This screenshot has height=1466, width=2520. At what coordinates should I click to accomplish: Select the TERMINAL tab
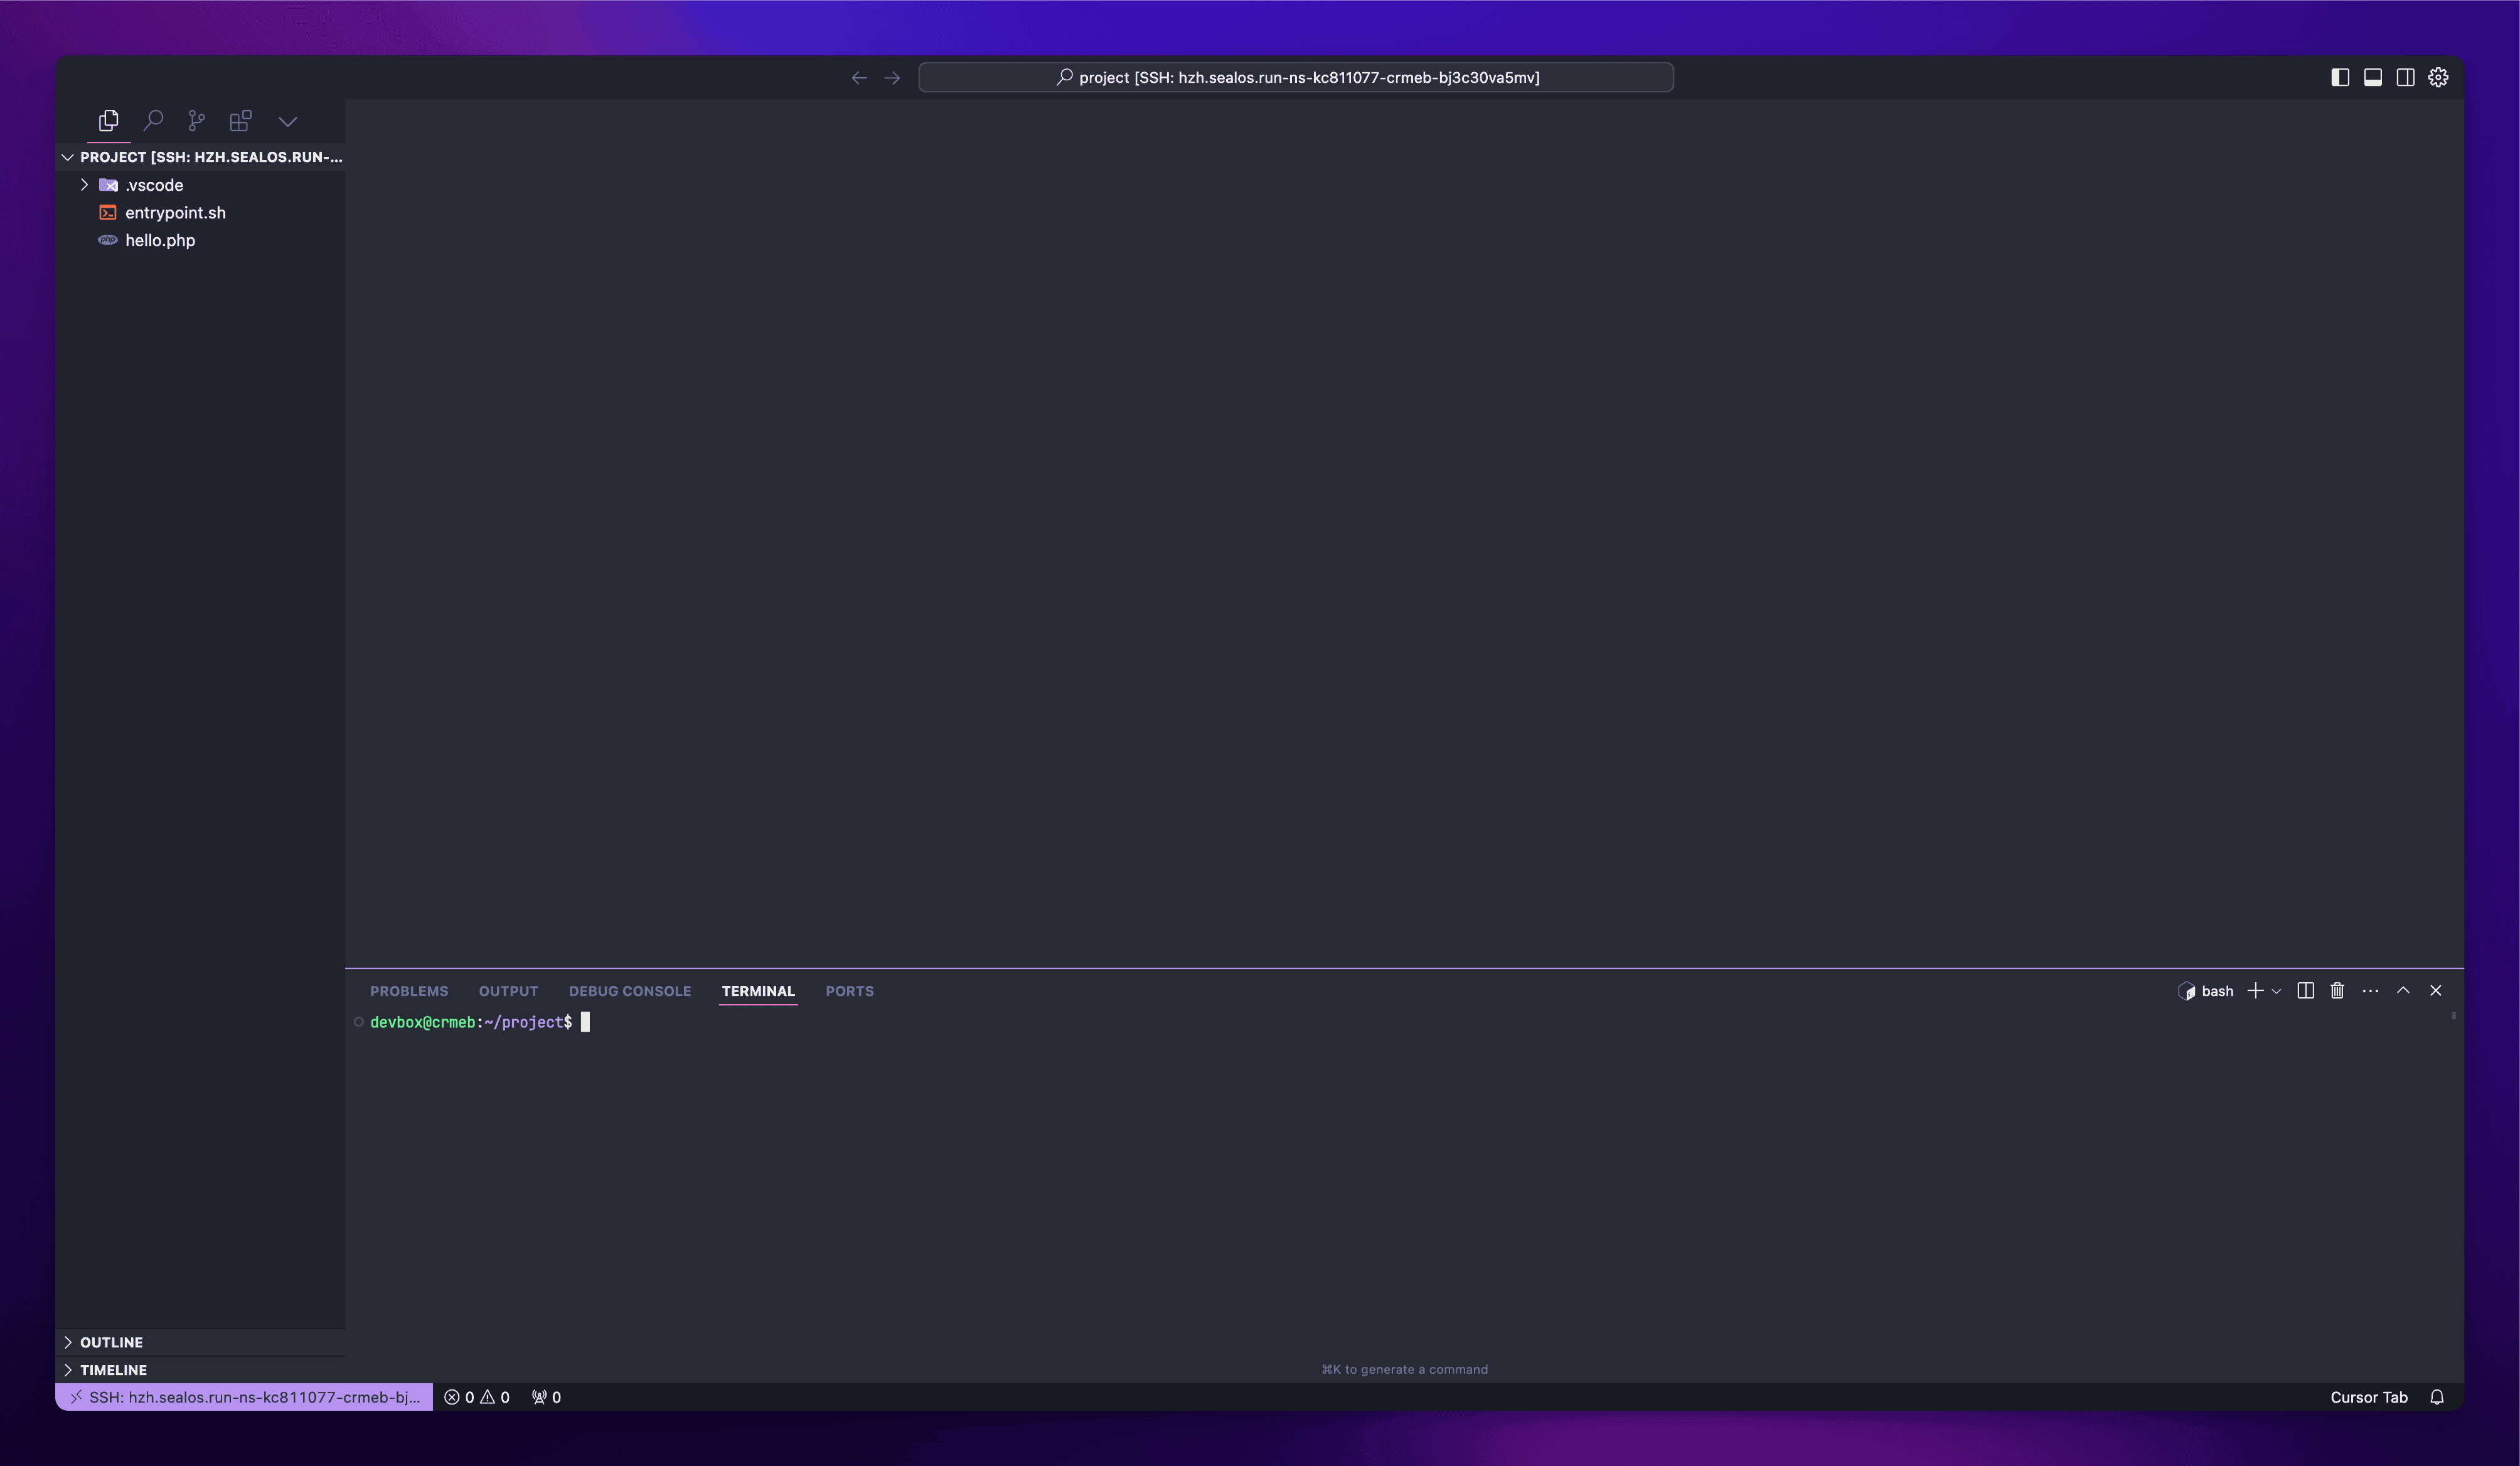[758, 991]
